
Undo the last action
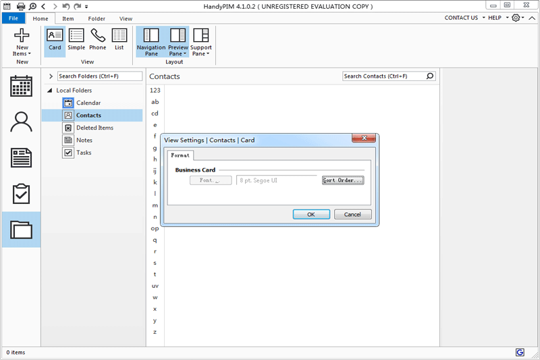coord(65,6)
